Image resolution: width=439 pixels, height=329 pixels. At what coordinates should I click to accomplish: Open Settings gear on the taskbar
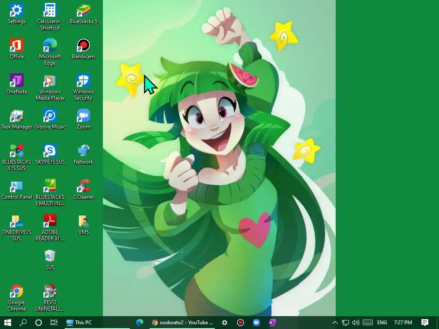225,323
